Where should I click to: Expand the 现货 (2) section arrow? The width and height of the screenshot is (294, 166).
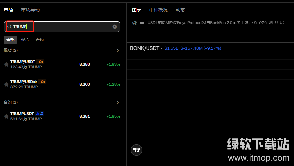tap(117, 50)
